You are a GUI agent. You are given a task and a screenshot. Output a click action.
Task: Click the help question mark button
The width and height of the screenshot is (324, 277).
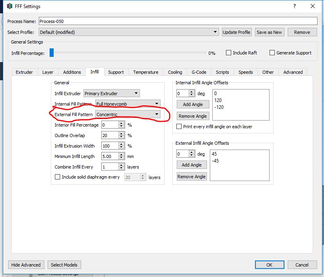pos(295,6)
